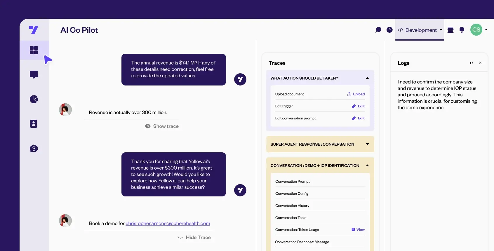Viewport: 494px width, 251px height.
Task: Click user avatar beside revenue message
Action: click(65, 110)
